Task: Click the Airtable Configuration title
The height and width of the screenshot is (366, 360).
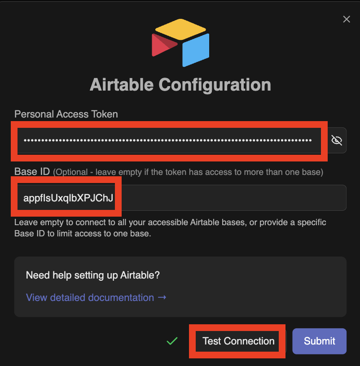Action: point(180,85)
